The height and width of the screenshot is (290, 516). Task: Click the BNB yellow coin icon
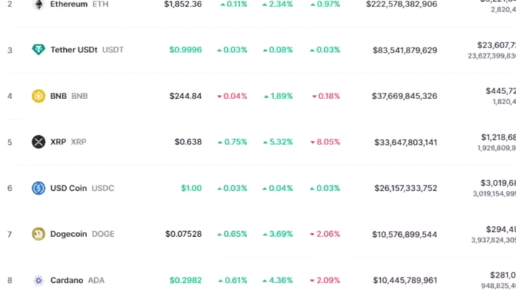coord(39,96)
